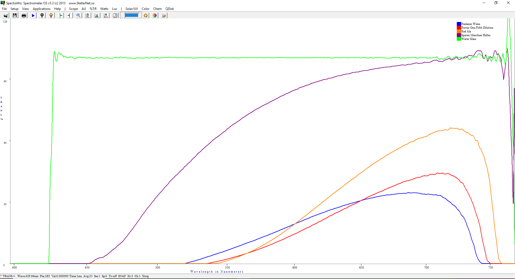Click the purple Spaten Munchen Helles swatch
The height and width of the screenshot is (279, 515).
pos(459,35)
